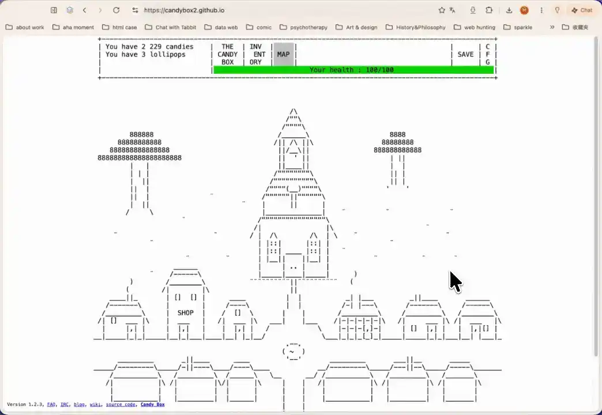Click the lightbulb icon in toolbar
Image resolution: width=602 pixels, height=415 pixels.
click(557, 10)
